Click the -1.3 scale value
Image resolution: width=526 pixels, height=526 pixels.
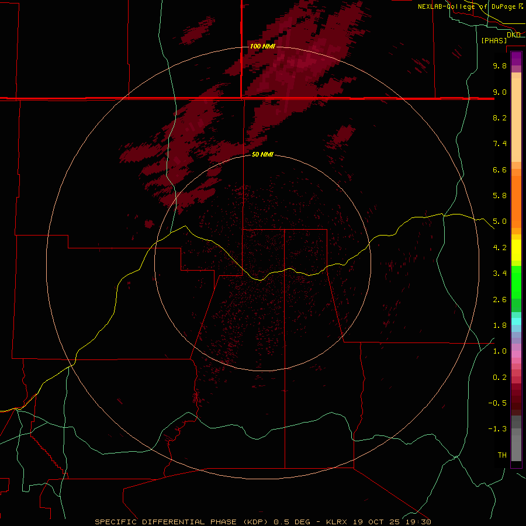tap(497, 429)
